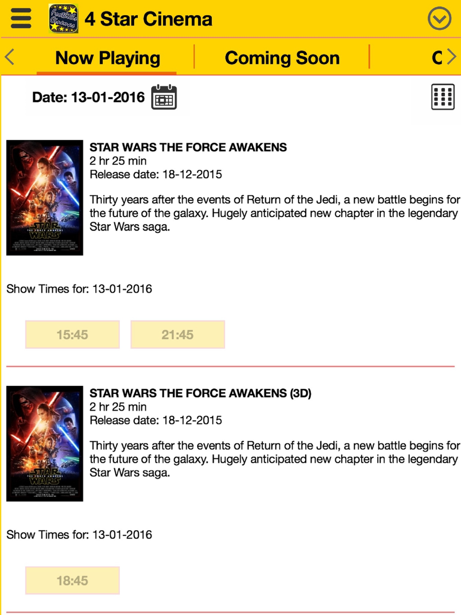Open the Star Wars 3D poster
This screenshot has width=461, height=615.
tap(45, 444)
